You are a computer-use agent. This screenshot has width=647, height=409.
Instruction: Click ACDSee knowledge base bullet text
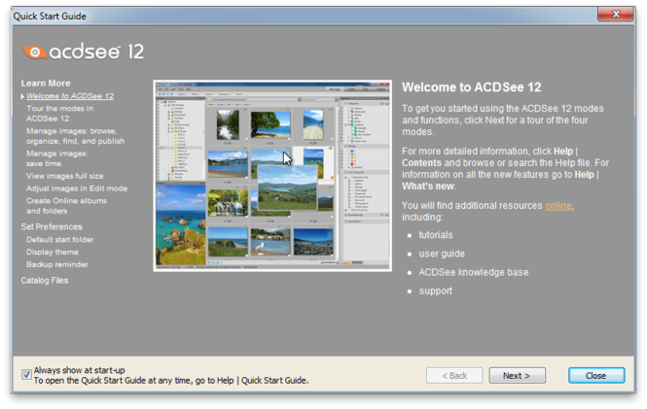(474, 272)
